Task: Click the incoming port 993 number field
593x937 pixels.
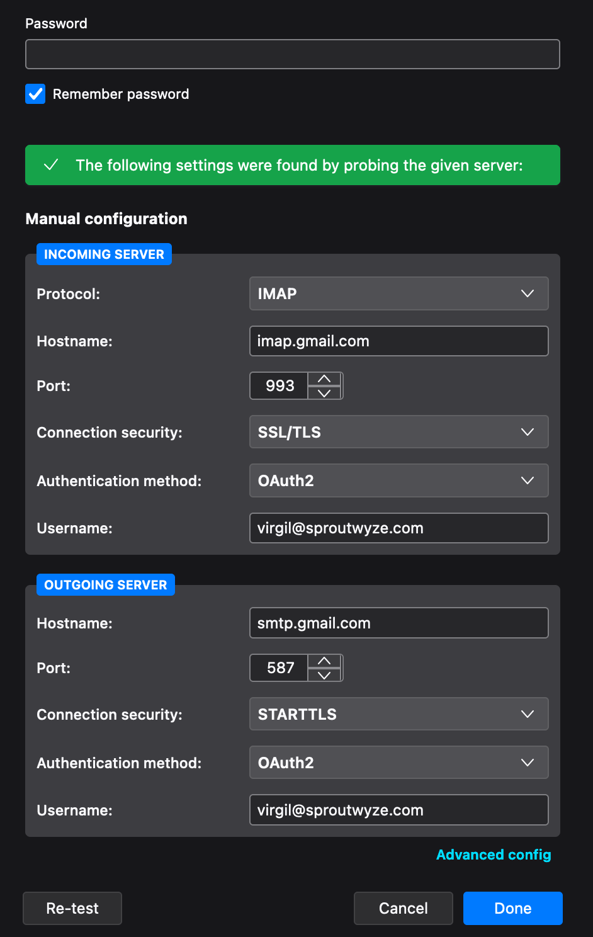Action: pos(280,385)
